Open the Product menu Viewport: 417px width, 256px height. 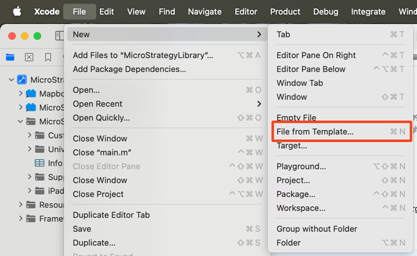pyautogui.click(x=285, y=11)
